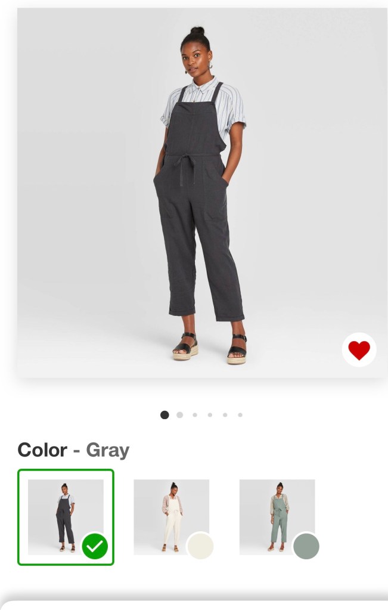Select the first dark image pagination dot

164,415
